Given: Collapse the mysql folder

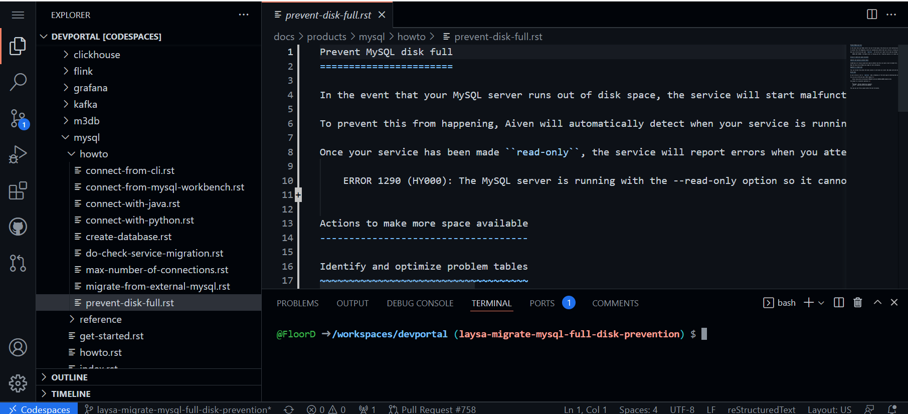Looking at the screenshot, I should [x=86, y=137].
